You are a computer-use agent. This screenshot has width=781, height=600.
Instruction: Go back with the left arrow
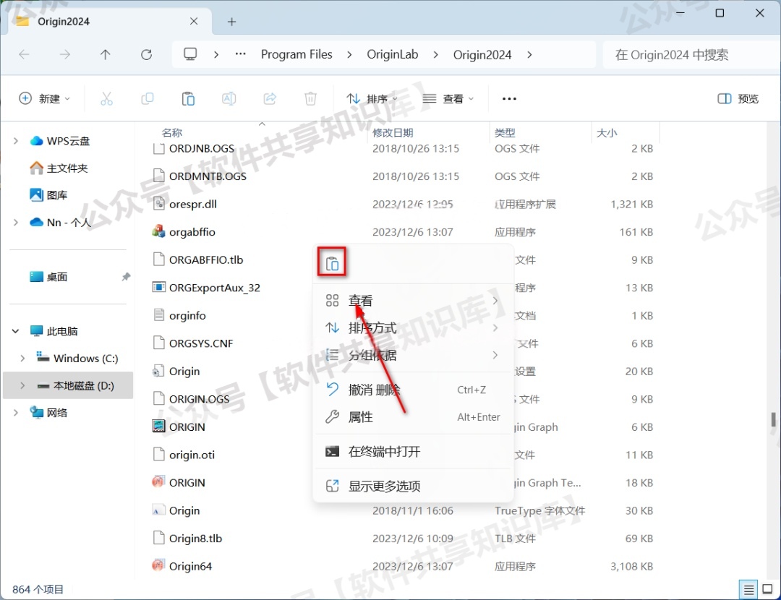tap(24, 54)
